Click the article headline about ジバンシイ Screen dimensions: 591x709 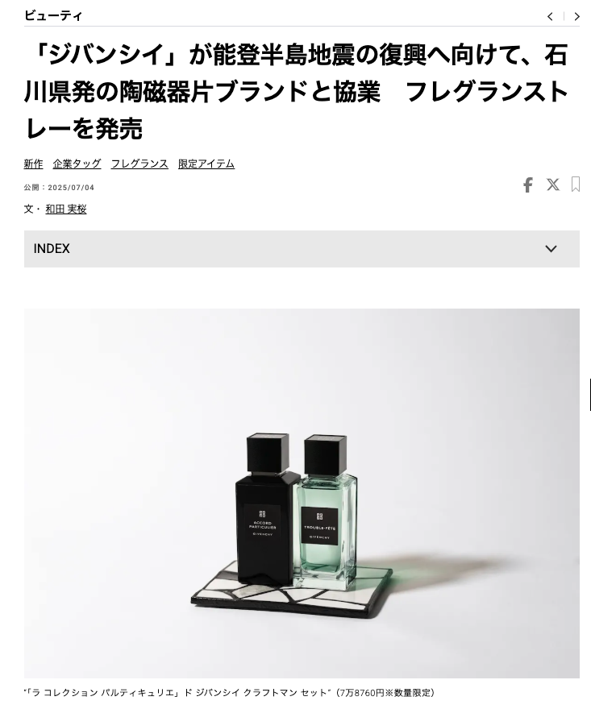(x=297, y=92)
